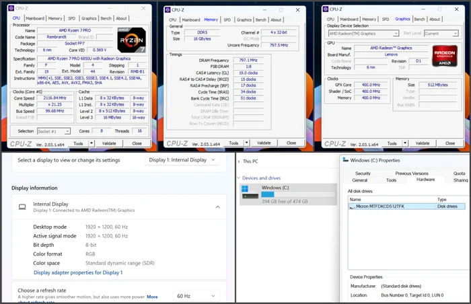Click CPU-Z app icon in left window title
This screenshot has height=304, width=471.
[11, 9]
